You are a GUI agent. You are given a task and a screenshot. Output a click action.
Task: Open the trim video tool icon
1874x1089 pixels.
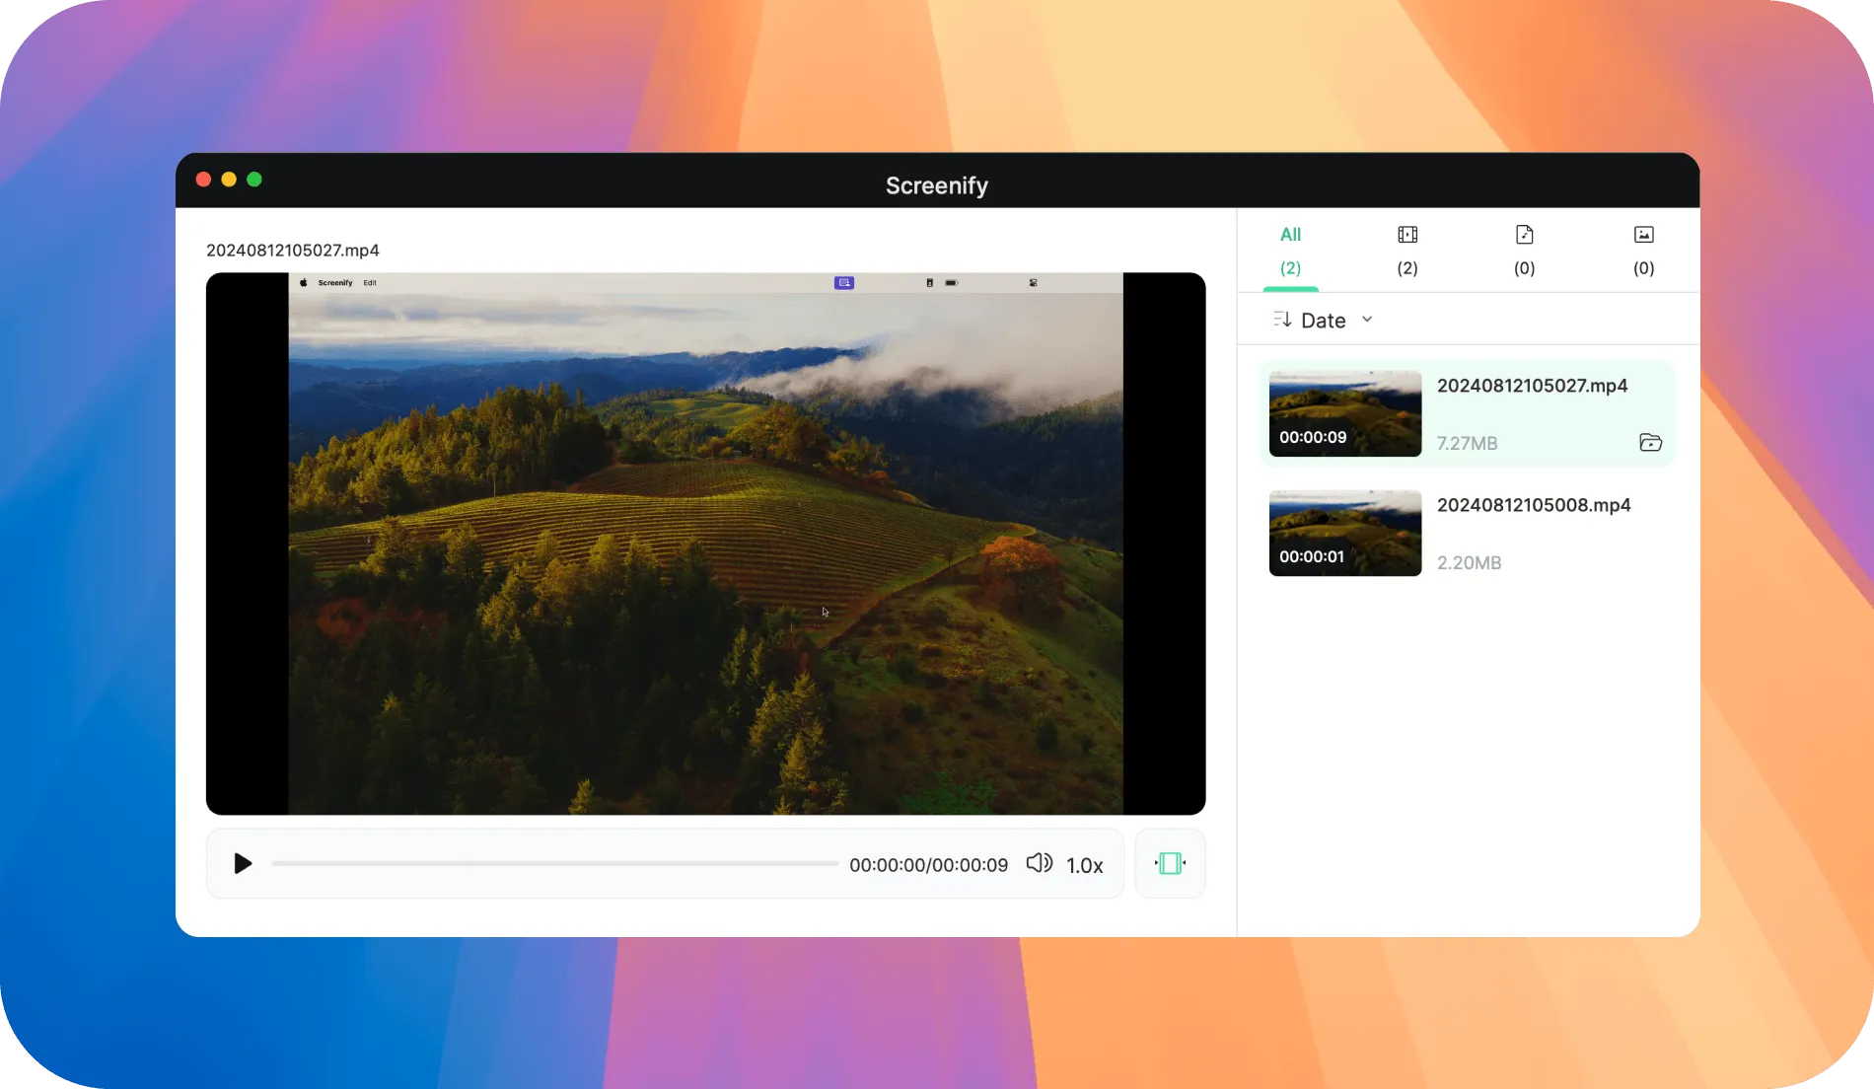tap(1170, 863)
